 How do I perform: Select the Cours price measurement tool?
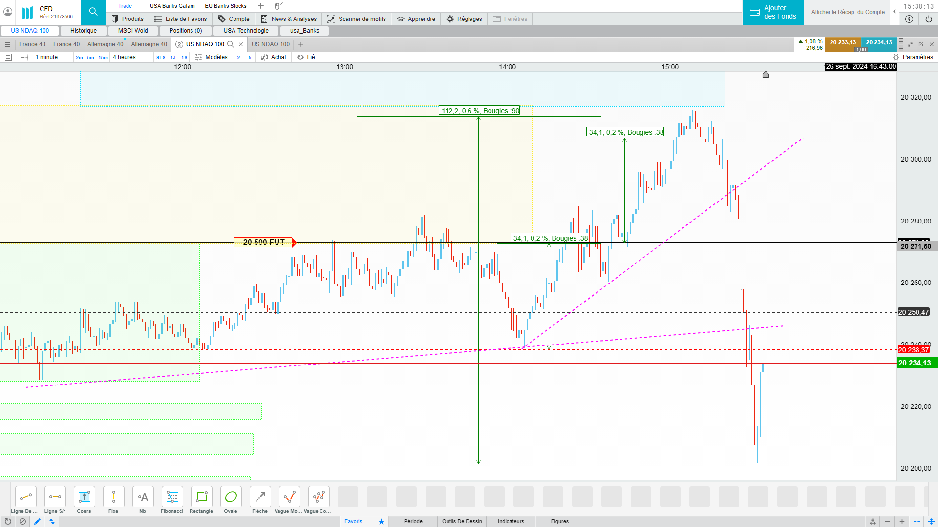click(84, 497)
